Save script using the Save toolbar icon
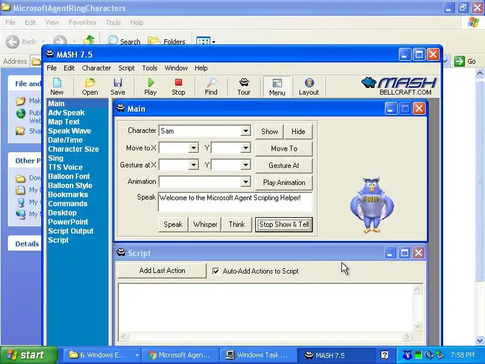The image size is (485, 364). pyautogui.click(x=118, y=87)
